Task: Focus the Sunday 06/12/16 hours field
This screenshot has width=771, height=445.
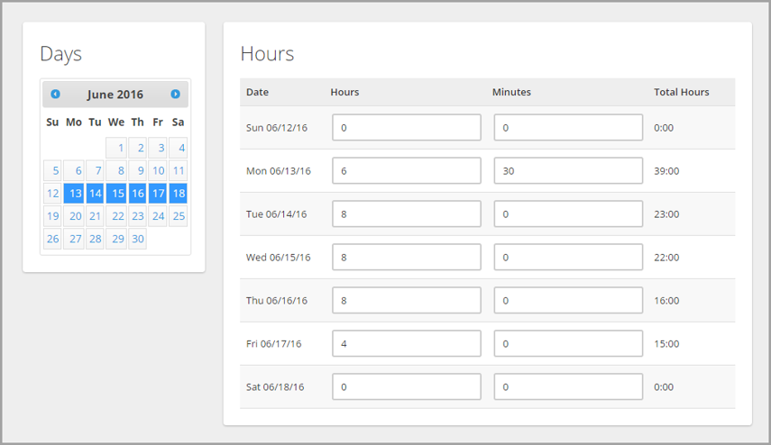Action: pos(407,128)
